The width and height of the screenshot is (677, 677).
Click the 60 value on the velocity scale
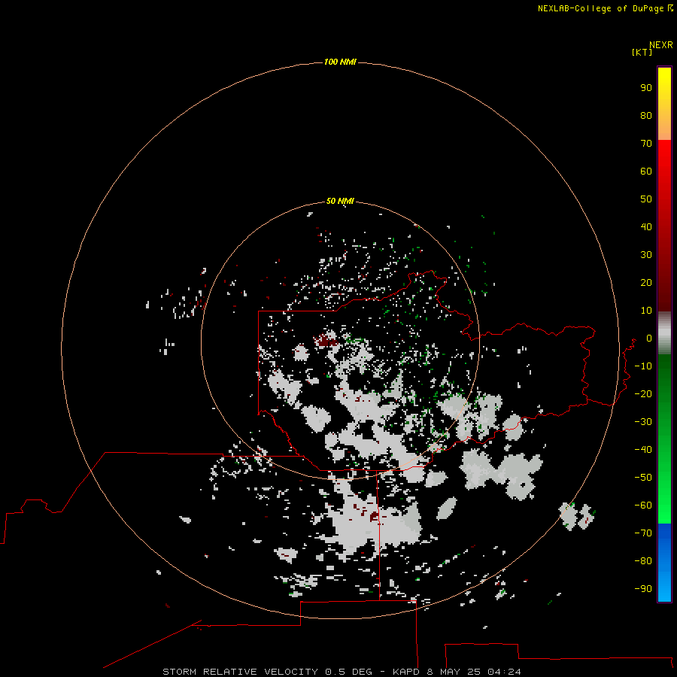[x=646, y=172]
